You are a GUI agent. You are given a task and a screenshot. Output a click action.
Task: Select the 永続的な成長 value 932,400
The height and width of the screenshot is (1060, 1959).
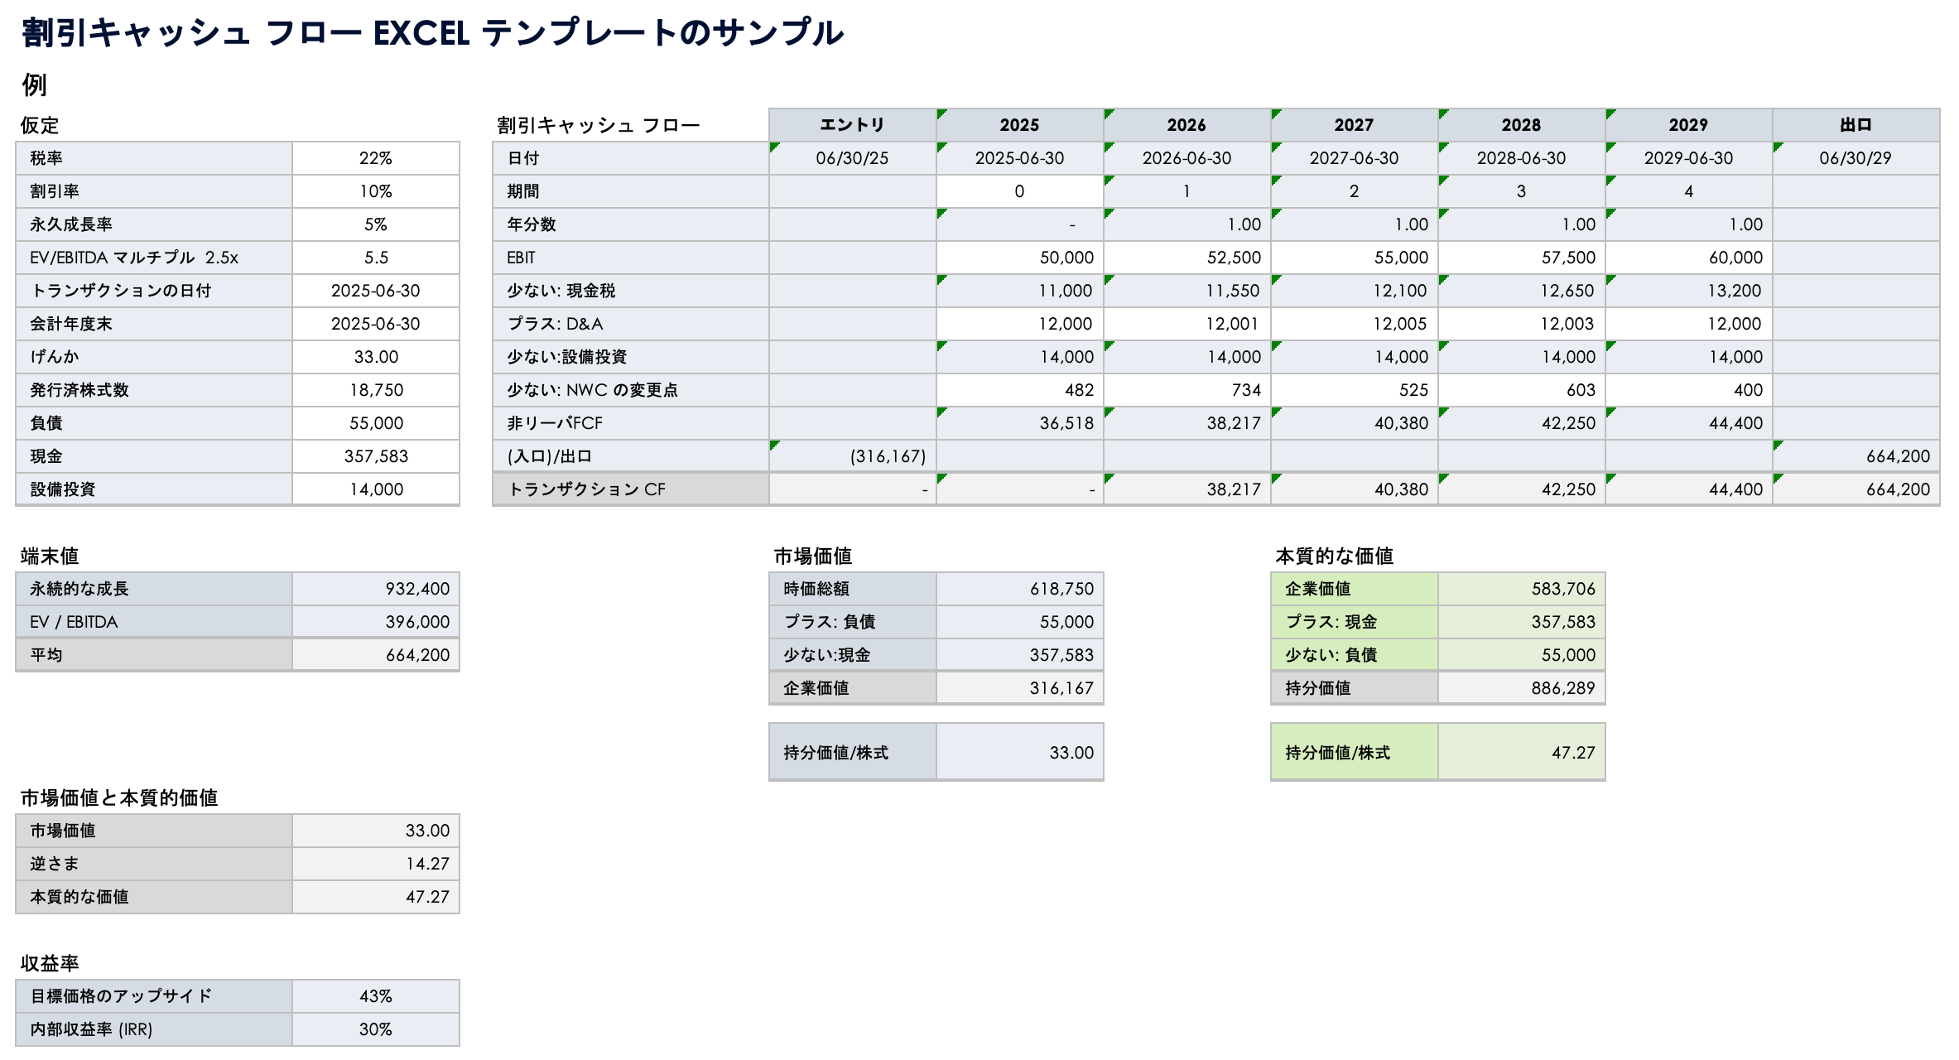click(376, 589)
